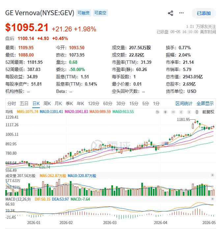Screen dimensions: 223x229
Task: Click the 52周最低 value 387.03
Action: point(34,69)
